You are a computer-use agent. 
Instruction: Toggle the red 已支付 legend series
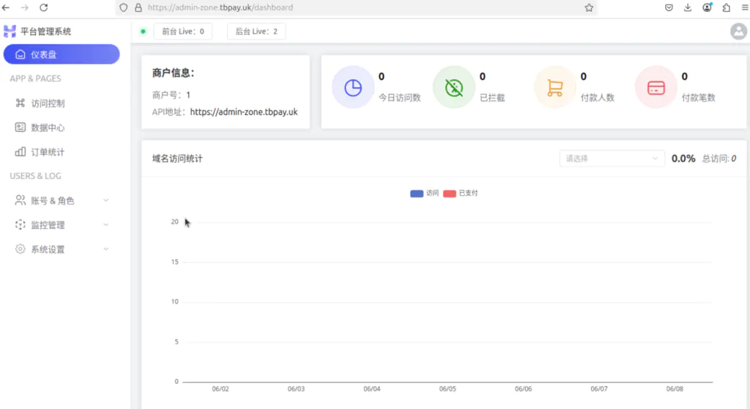point(461,193)
